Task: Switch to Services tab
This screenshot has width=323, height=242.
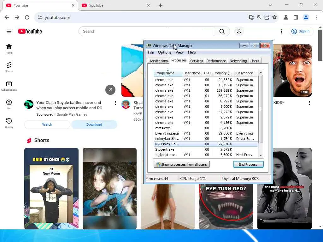Action: click(197, 61)
